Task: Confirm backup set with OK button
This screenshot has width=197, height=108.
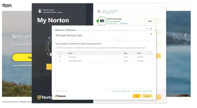Action: point(136,96)
